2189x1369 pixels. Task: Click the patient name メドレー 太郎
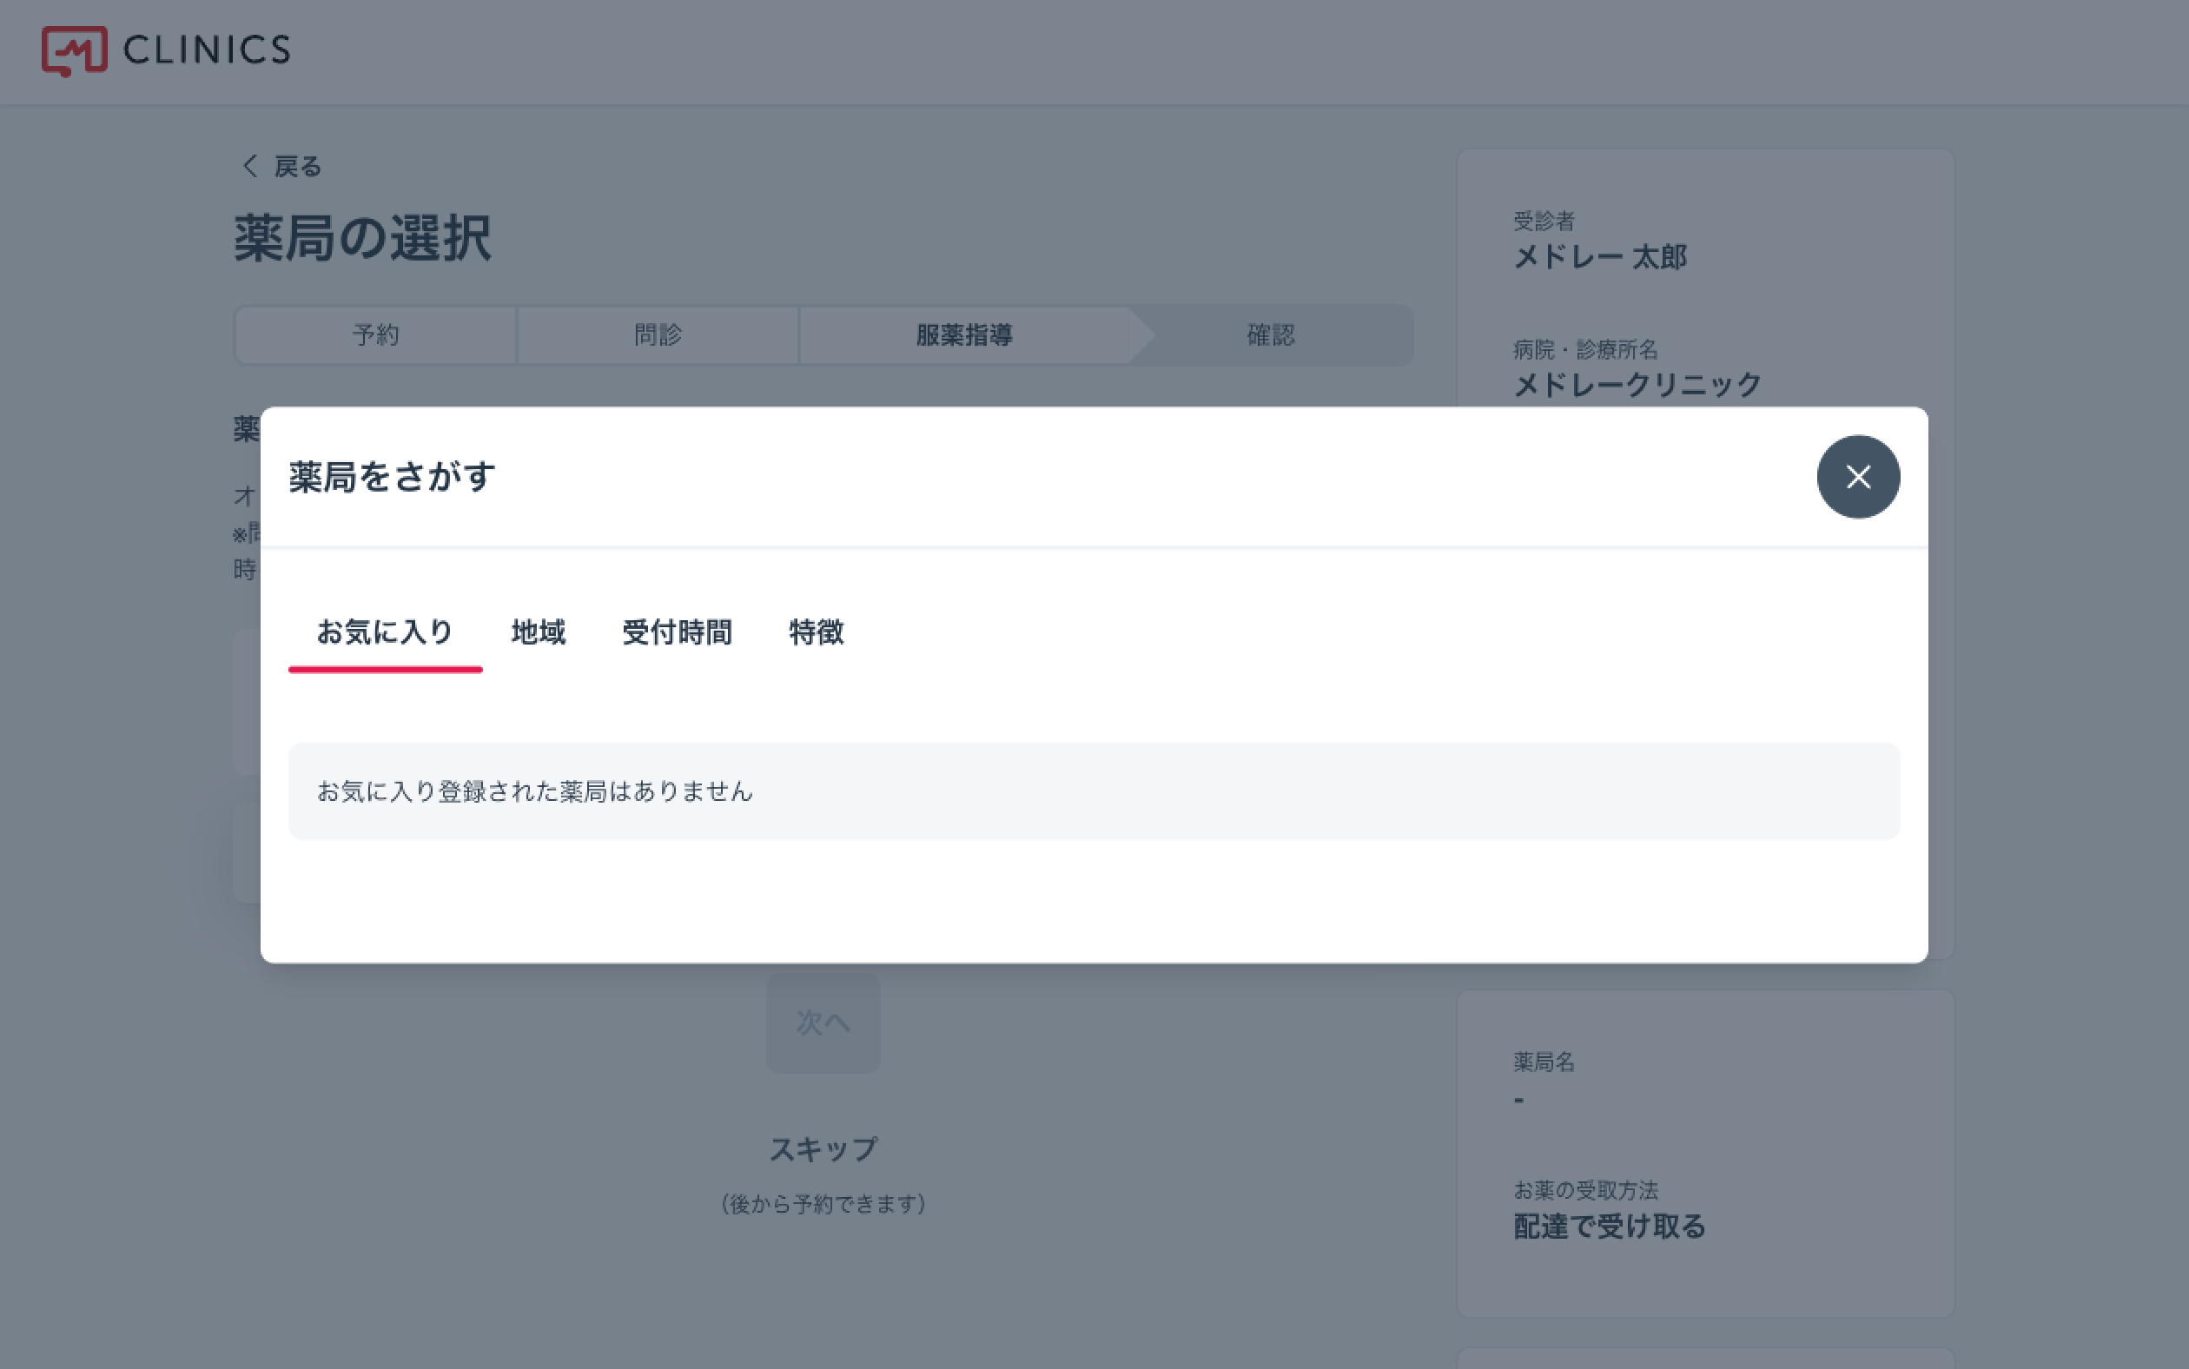point(1600,258)
